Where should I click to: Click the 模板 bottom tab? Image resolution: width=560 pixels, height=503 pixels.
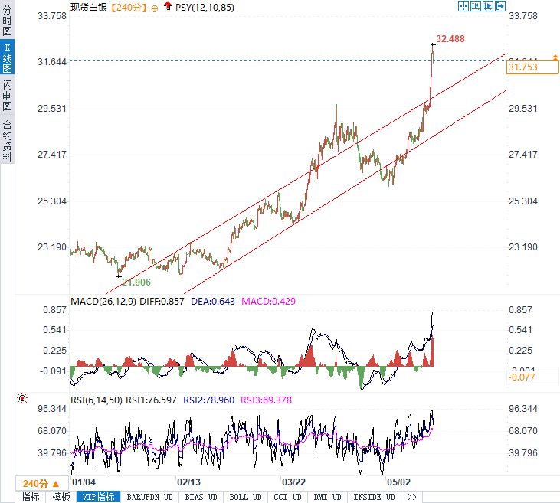[x=61, y=497]
